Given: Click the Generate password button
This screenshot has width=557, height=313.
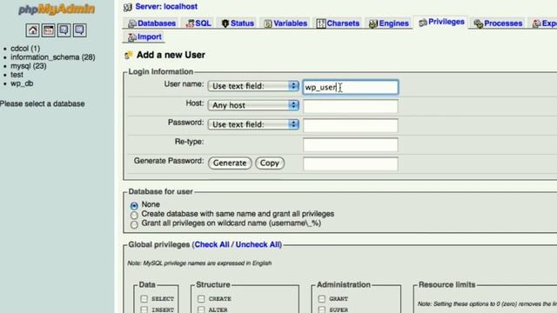Looking at the screenshot, I should point(230,163).
